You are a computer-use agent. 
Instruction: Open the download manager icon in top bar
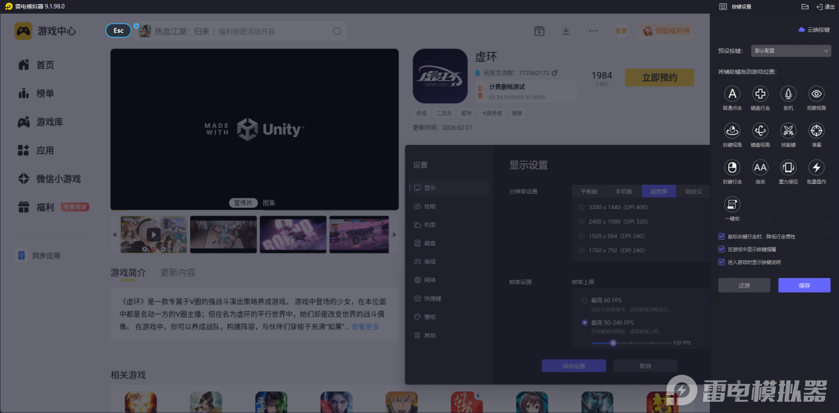pyautogui.click(x=566, y=31)
